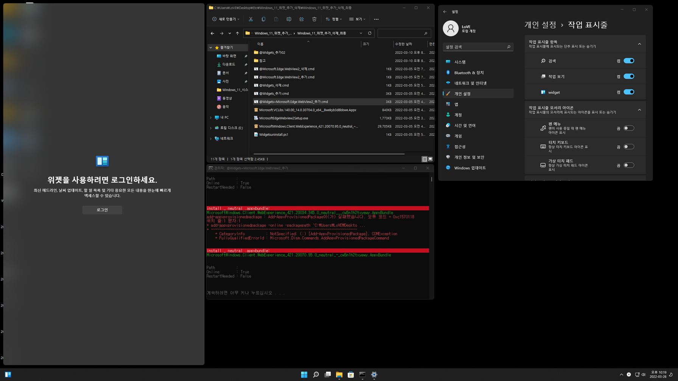Open Bluetooth & 장치 settings category
The height and width of the screenshot is (381, 678).
click(478, 73)
